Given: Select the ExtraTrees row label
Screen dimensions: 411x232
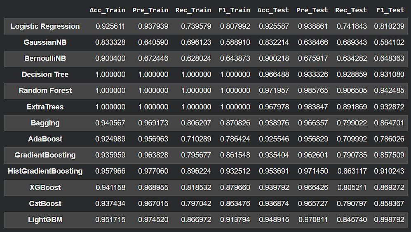Looking at the screenshot, I should (45, 107).
